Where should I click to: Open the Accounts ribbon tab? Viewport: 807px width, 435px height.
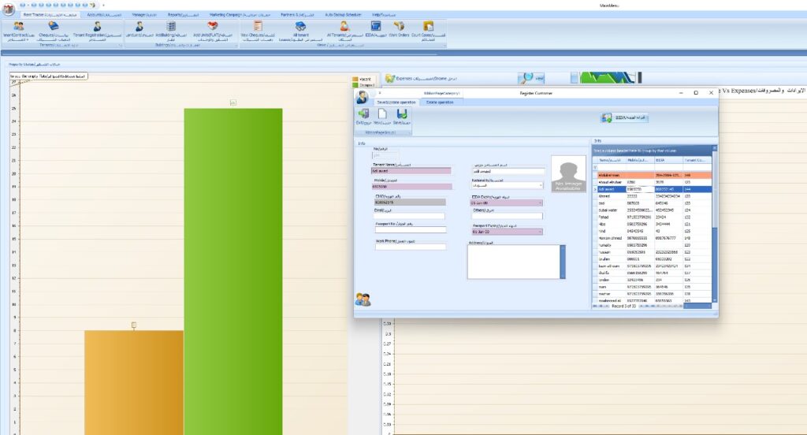pos(104,15)
